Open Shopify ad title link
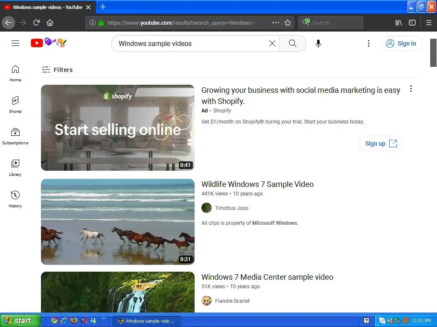 pyautogui.click(x=301, y=95)
